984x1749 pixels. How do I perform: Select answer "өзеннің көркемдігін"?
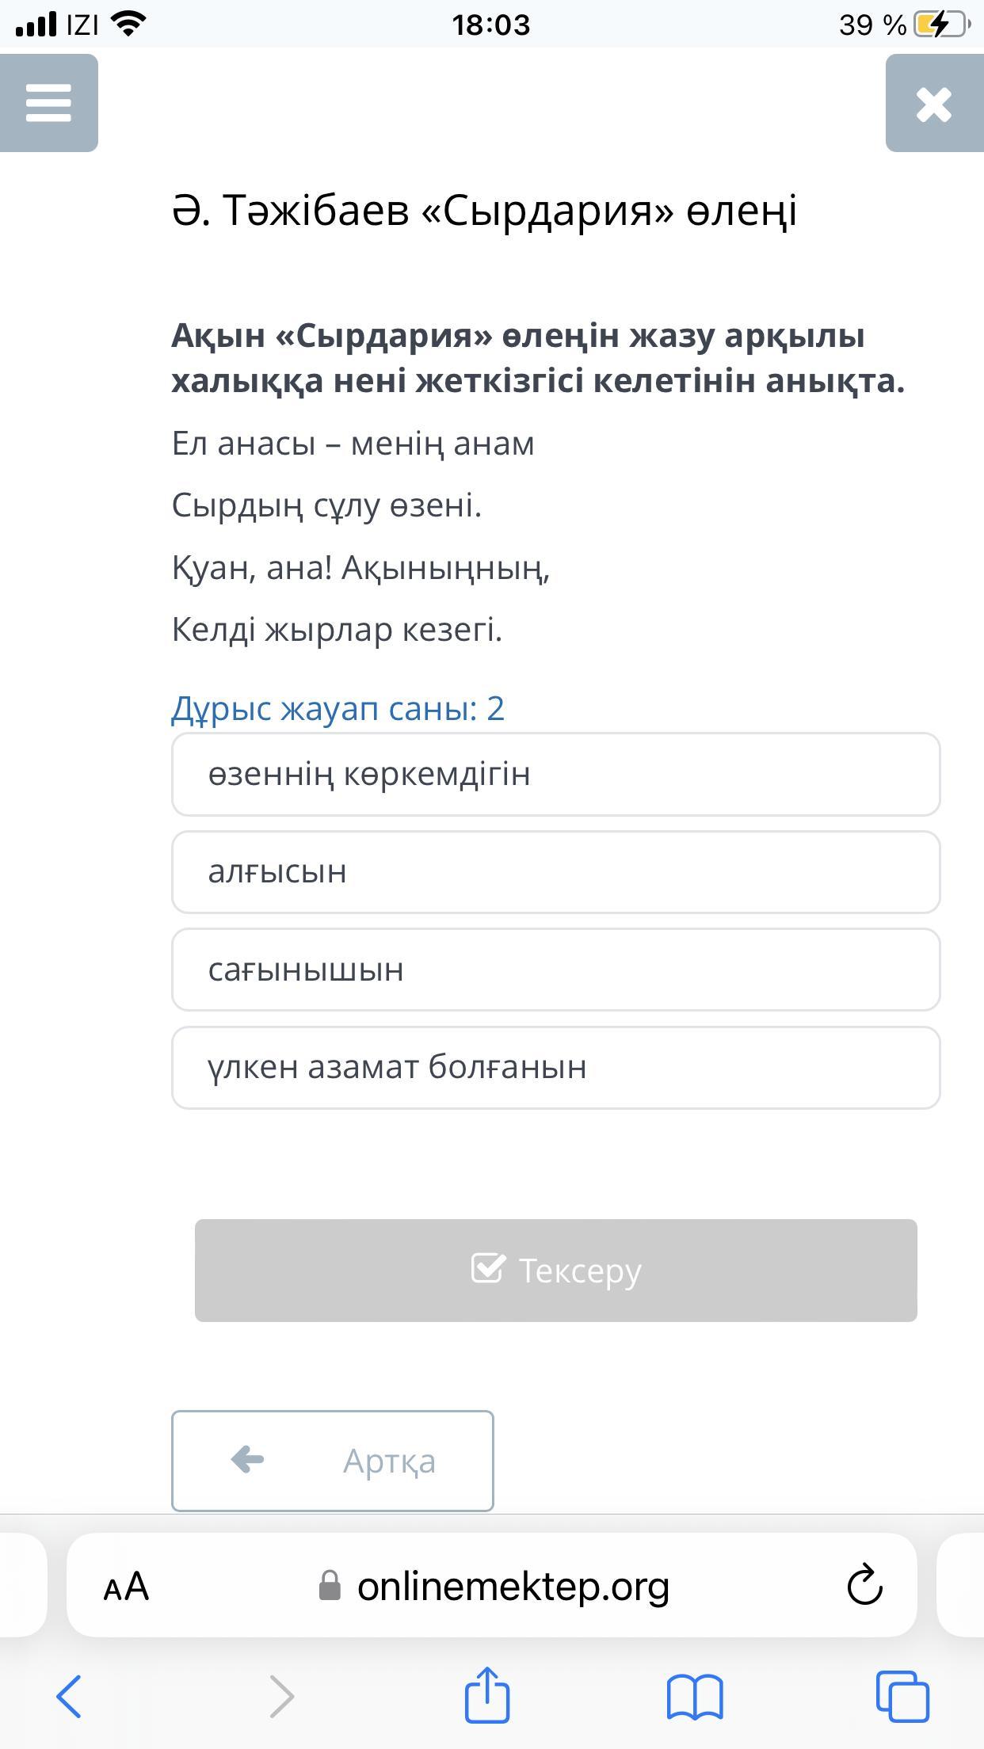coord(555,774)
